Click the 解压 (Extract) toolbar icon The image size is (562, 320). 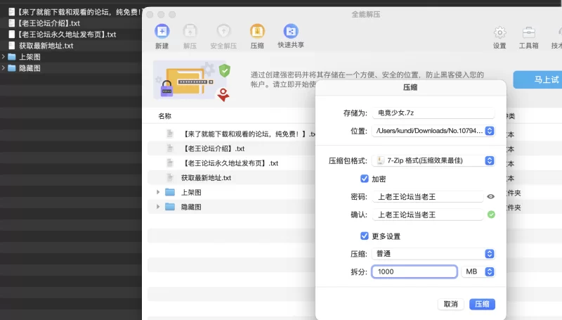tap(190, 32)
